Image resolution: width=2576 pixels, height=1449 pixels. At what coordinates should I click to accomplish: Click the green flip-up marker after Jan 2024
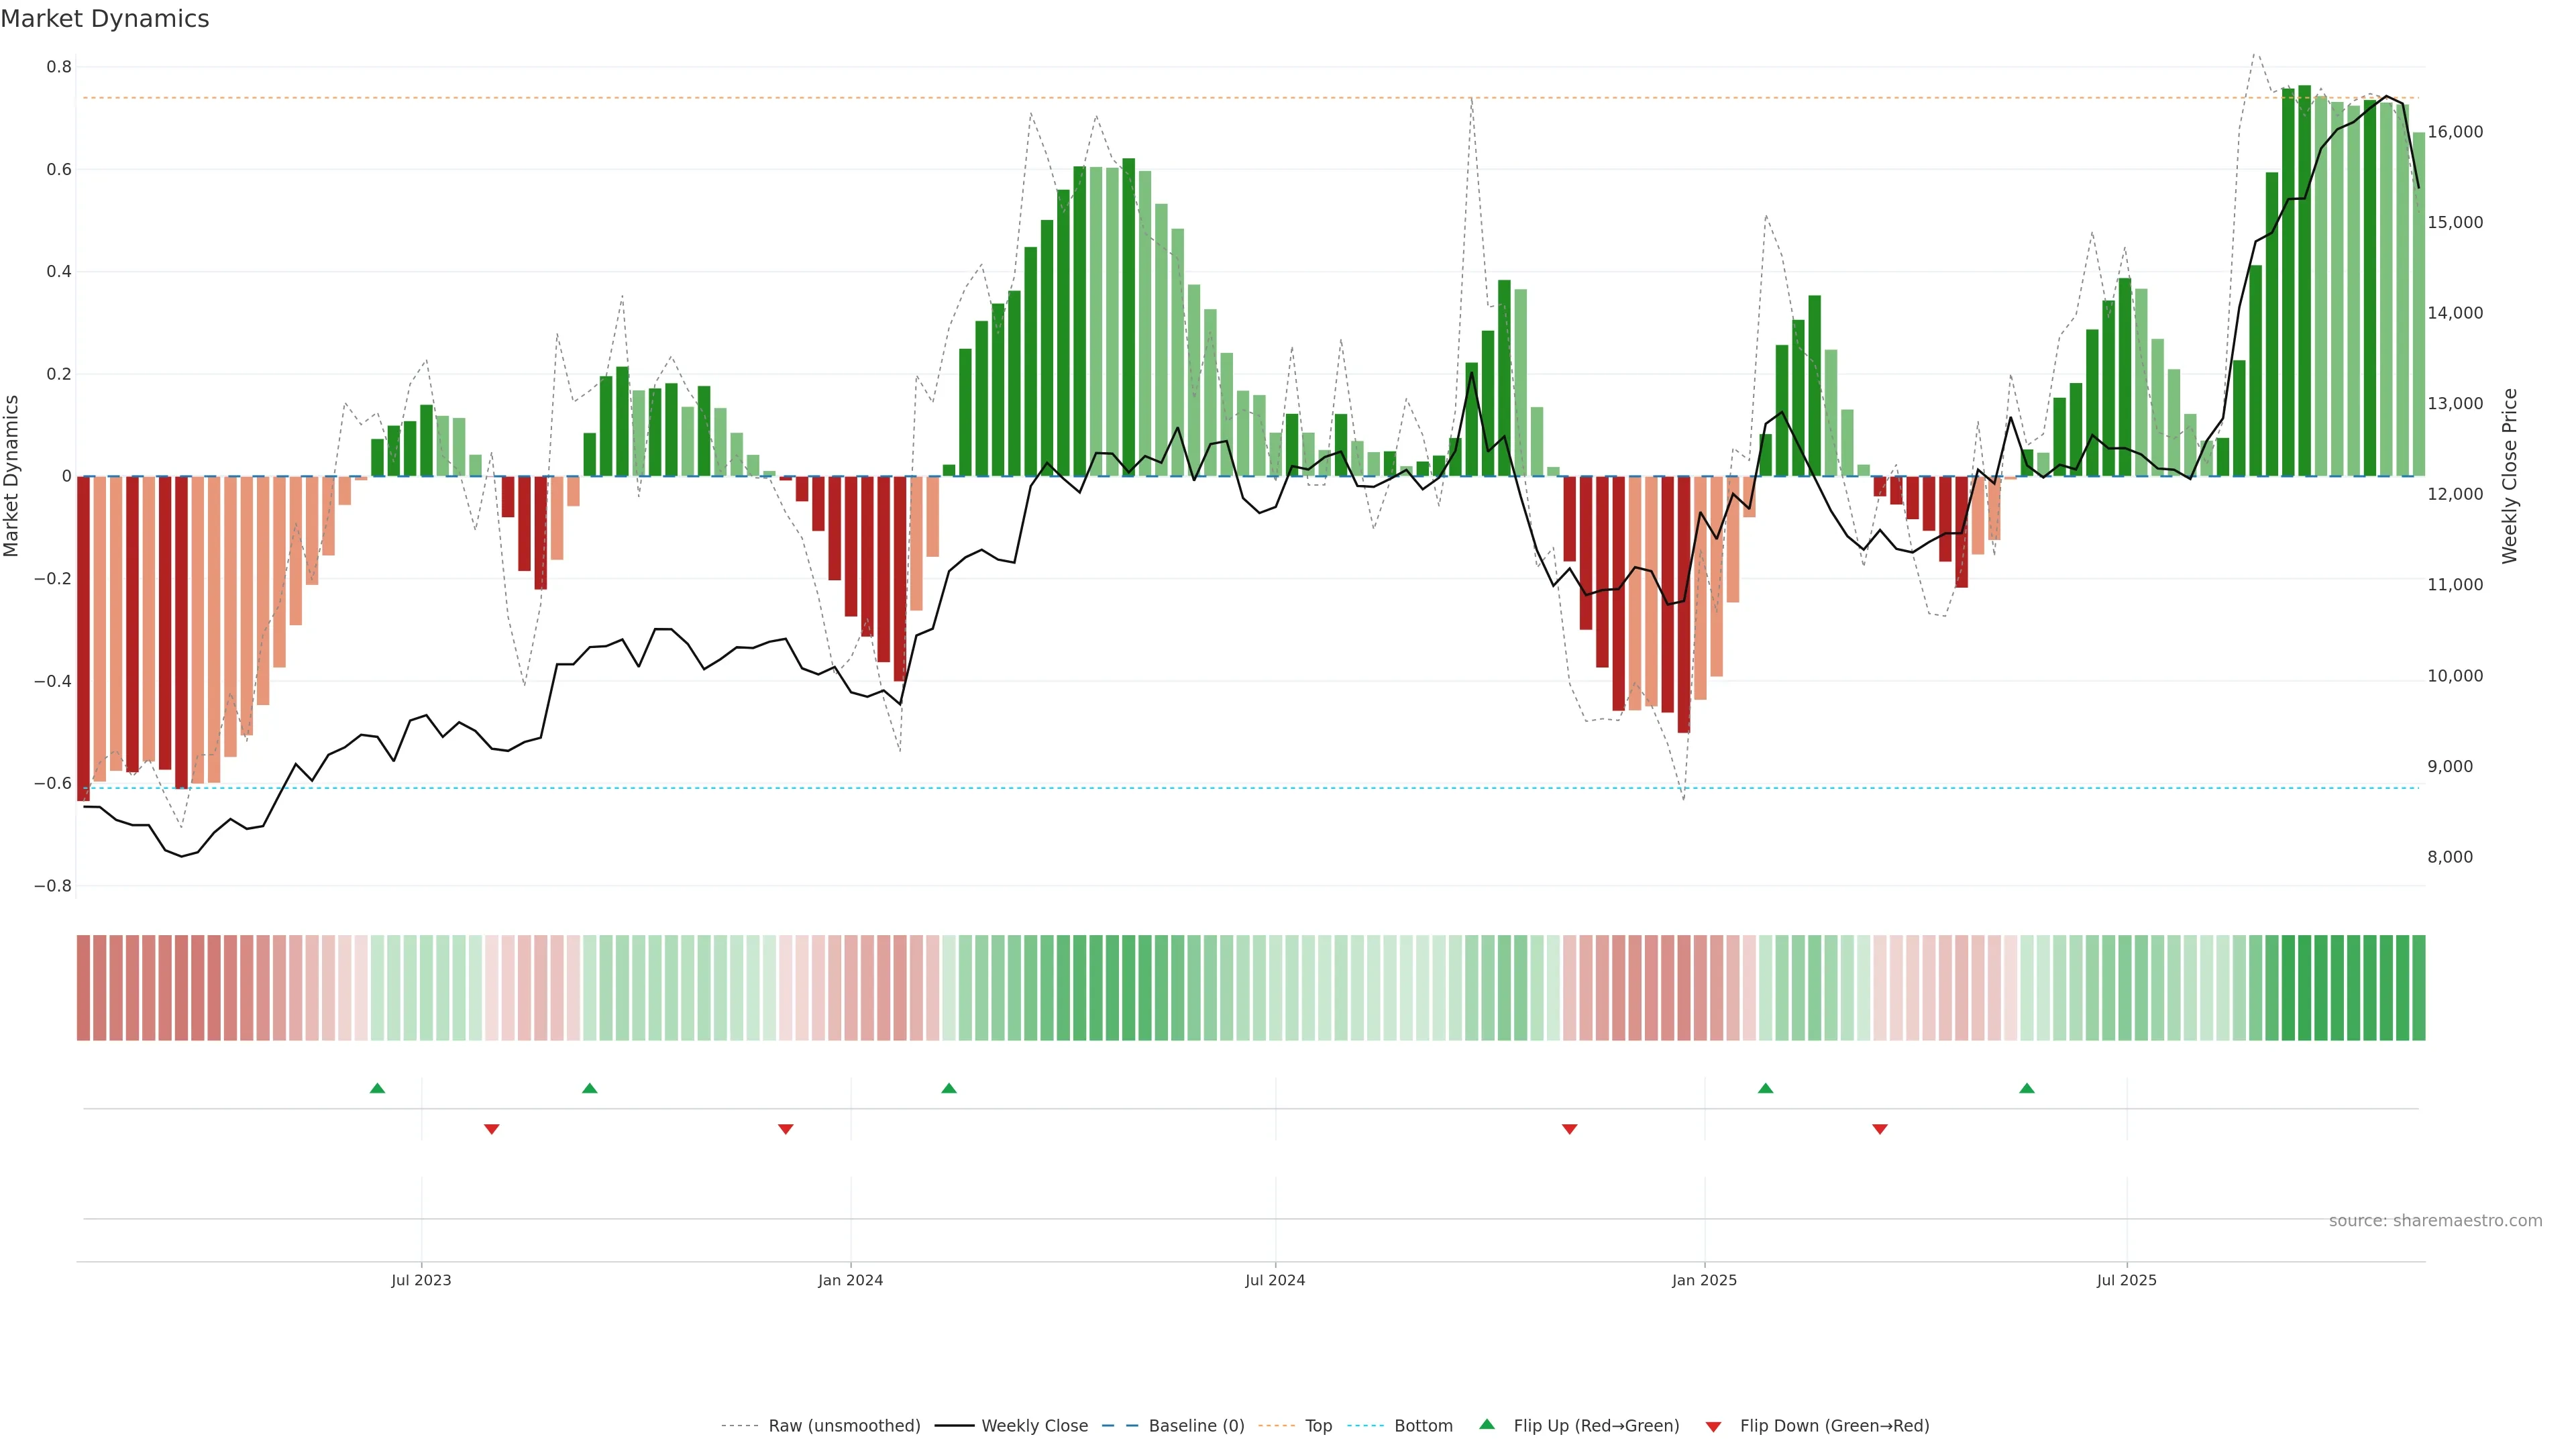pos(949,1088)
